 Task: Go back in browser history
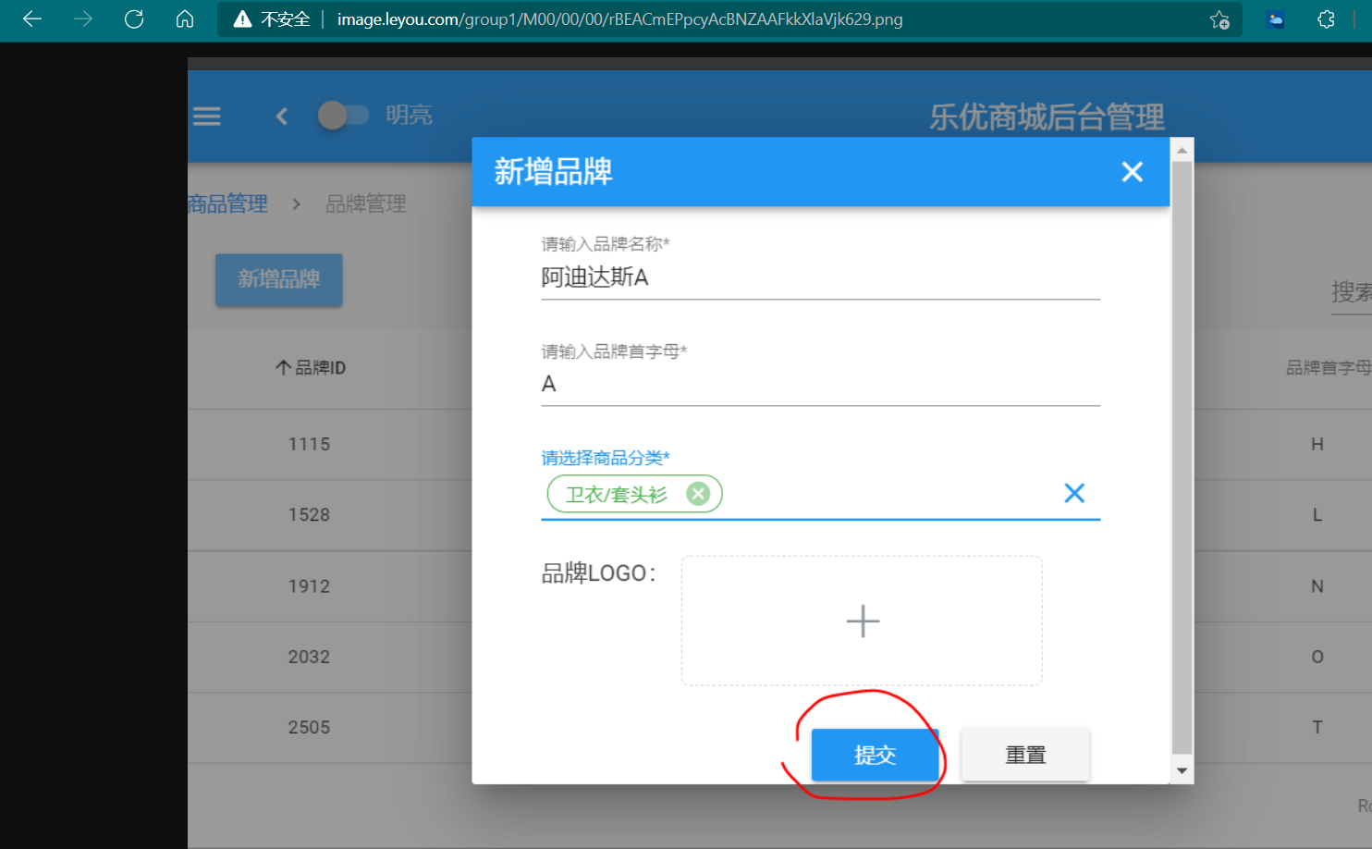32,19
